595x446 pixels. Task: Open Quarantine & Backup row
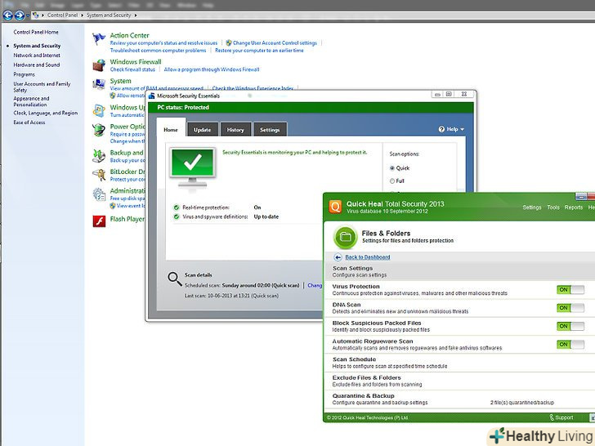click(x=459, y=399)
